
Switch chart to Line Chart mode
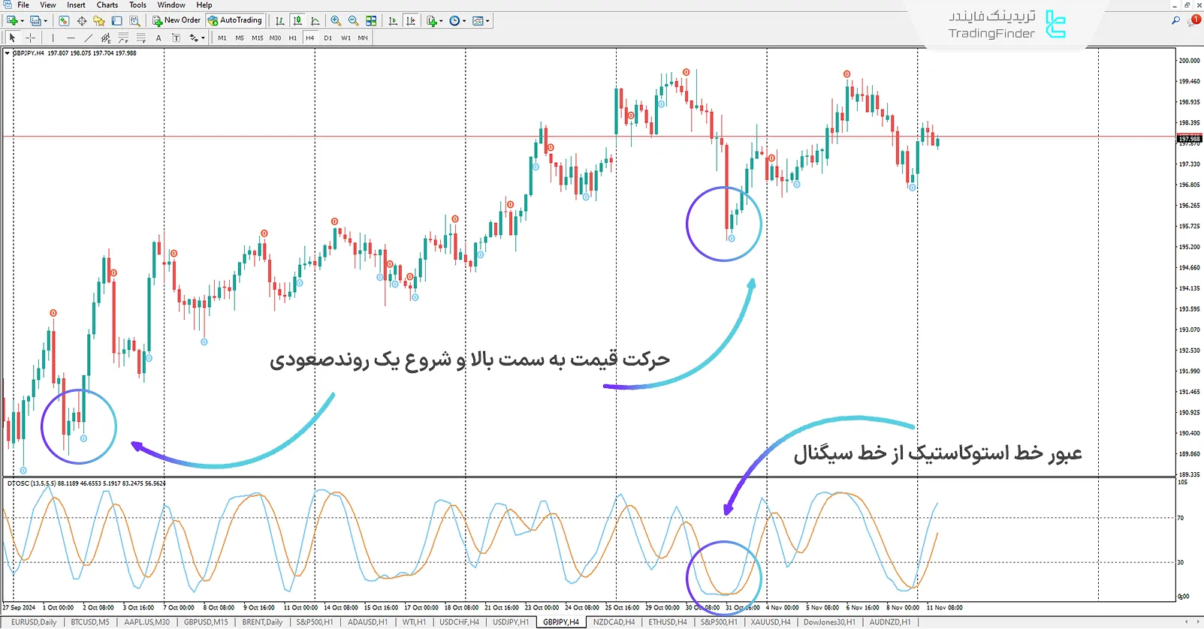tap(315, 21)
